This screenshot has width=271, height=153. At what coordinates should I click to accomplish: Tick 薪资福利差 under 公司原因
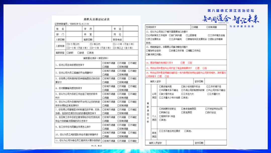pos(160,87)
